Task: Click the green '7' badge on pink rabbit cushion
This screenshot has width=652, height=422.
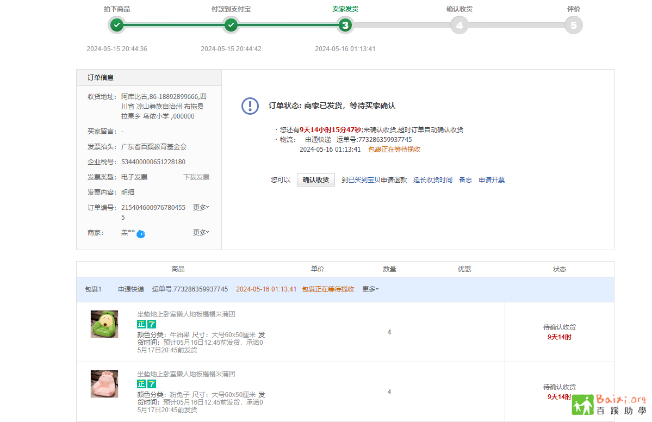Action: [x=152, y=384]
